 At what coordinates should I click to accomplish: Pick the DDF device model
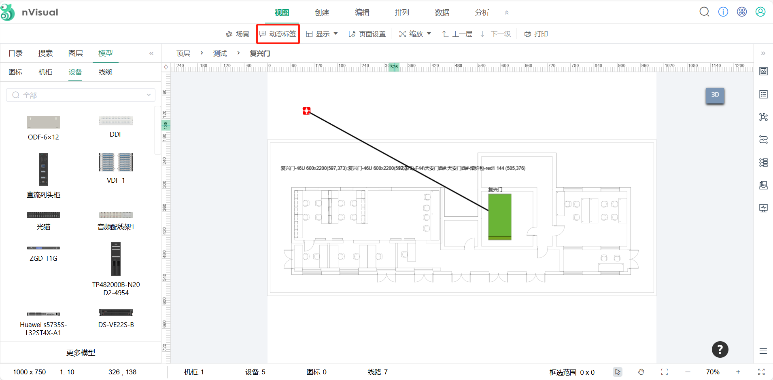click(116, 127)
